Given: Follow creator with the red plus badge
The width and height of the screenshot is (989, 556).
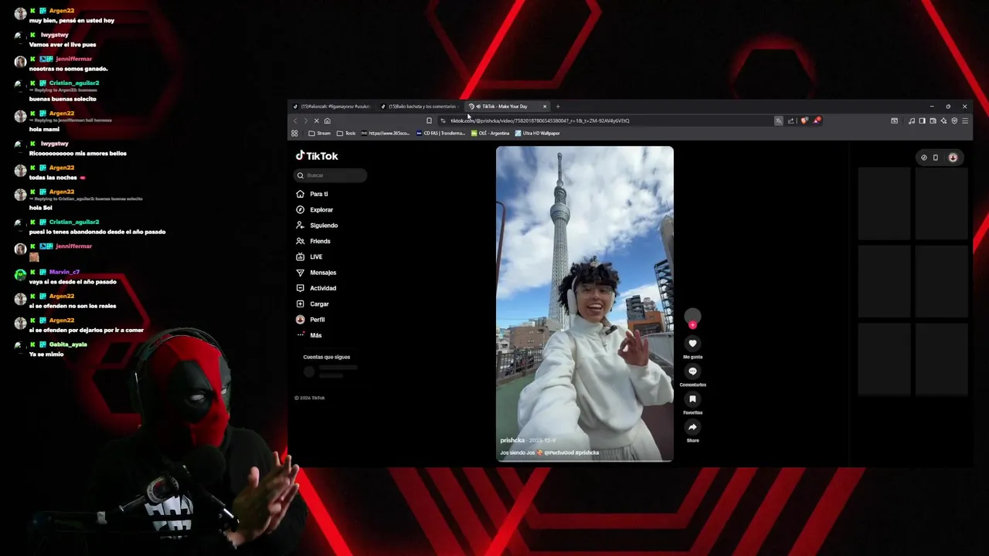Looking at the screenshot, I should click(x=692, y=325).
